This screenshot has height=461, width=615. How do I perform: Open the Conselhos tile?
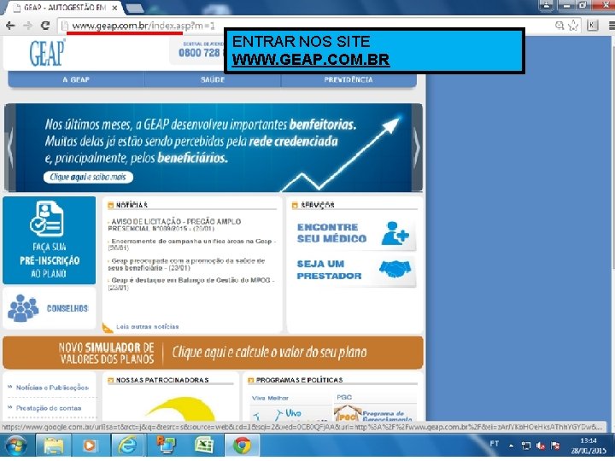coord(49,308)
